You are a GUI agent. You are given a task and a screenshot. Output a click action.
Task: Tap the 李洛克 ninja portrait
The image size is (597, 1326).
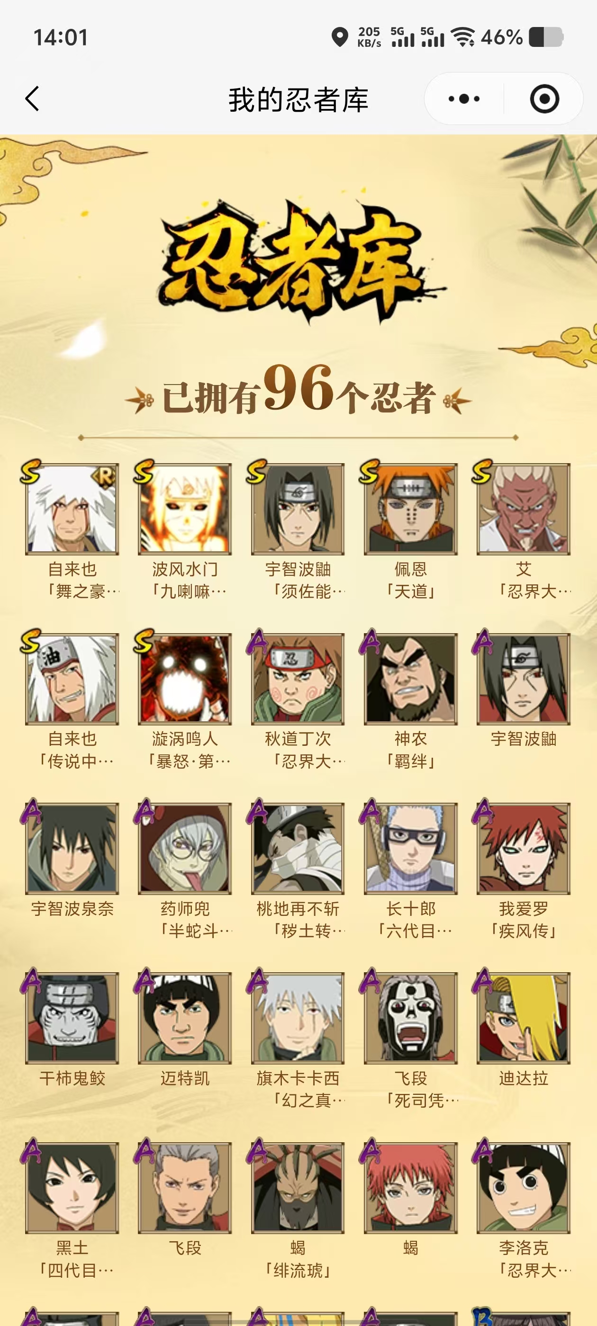(x=524, y=1188)
